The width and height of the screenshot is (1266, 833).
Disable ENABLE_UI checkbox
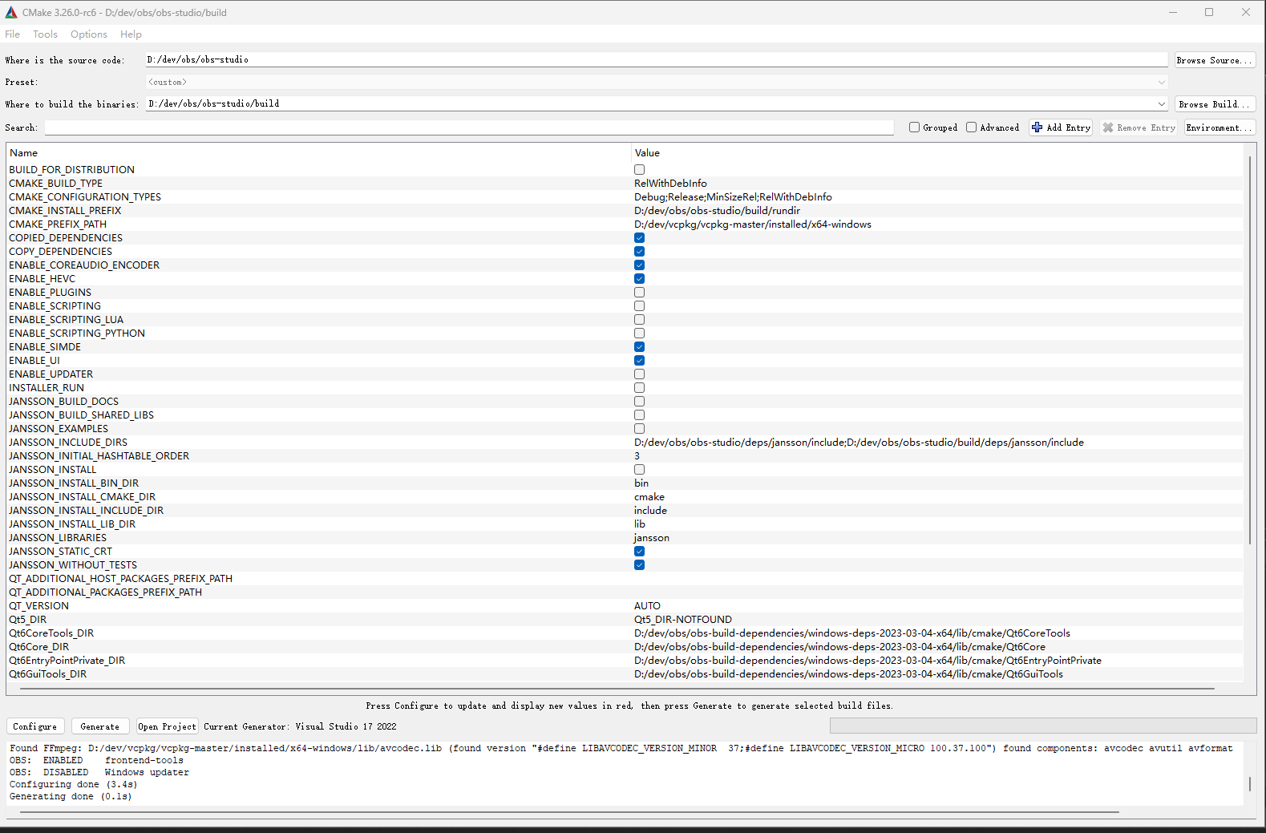coord(639,361)
